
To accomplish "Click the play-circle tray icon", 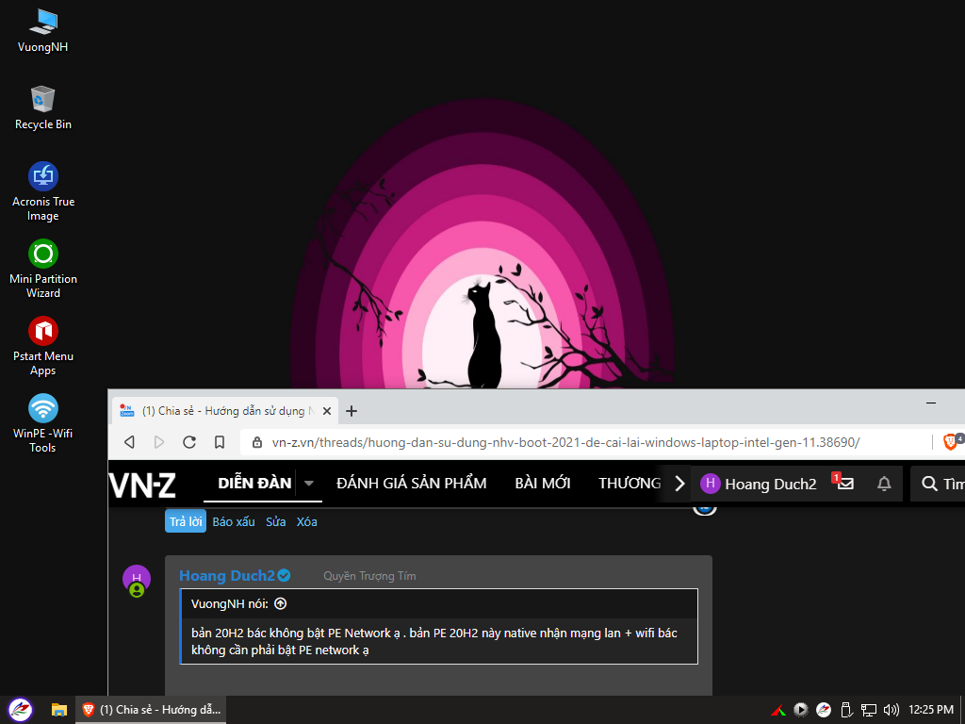I will coord(801,710).
